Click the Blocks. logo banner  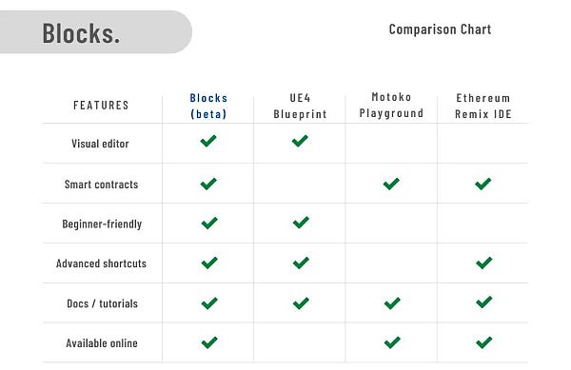point(96,32)
